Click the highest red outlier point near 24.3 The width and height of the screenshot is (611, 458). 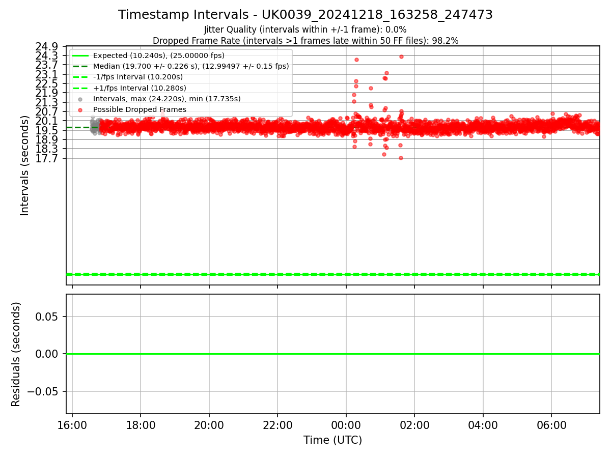pyautogui.click(x=401, y=56)
